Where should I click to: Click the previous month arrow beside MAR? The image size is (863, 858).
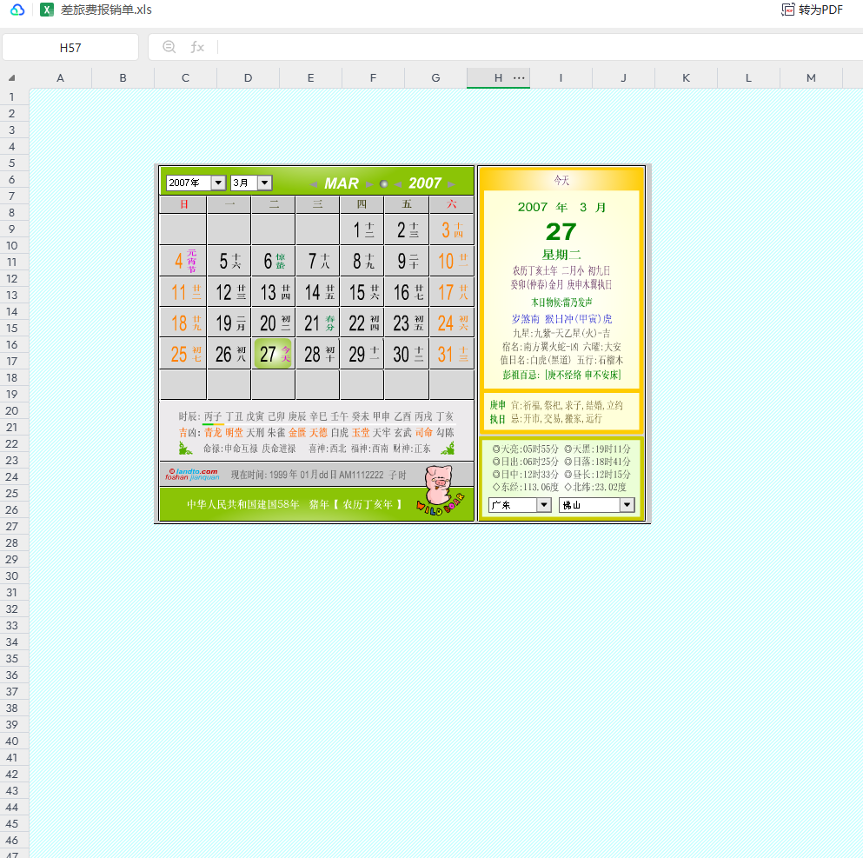tap(314, 183)
